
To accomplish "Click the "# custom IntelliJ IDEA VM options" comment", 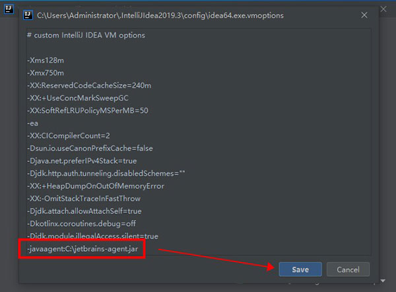I will coord(86,35).
